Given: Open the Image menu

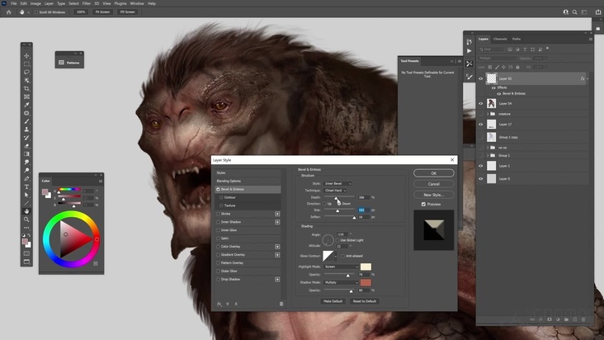Looking at the screenshot, I should pos(35,3).
